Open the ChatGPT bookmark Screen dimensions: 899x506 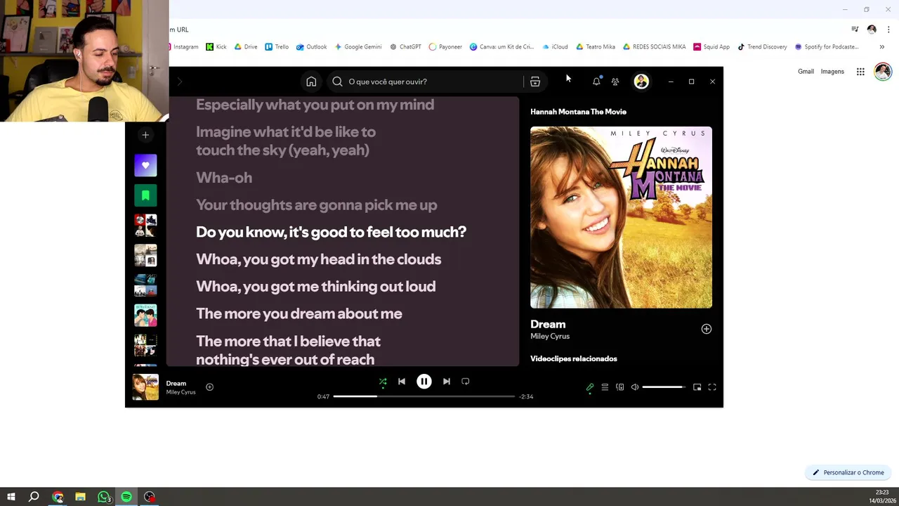405,47
